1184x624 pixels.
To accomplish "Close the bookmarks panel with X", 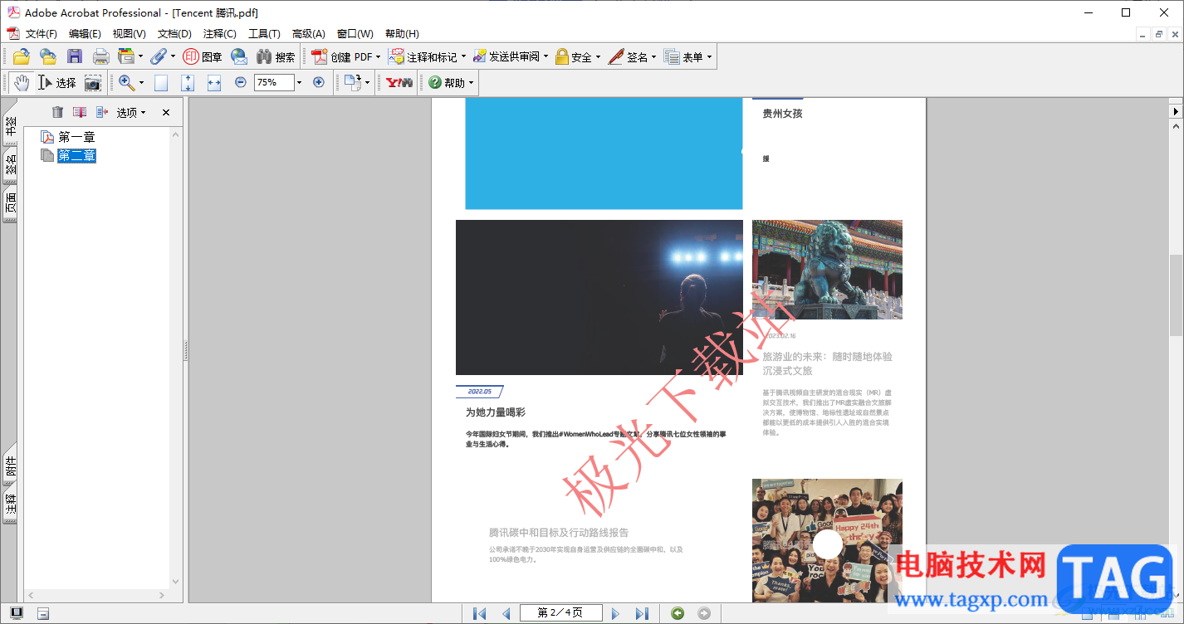I will pyautogui.click(x=166, y=112).
